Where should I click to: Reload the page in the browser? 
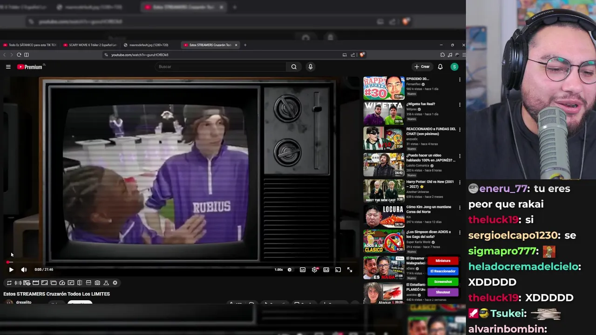point(19,54)
